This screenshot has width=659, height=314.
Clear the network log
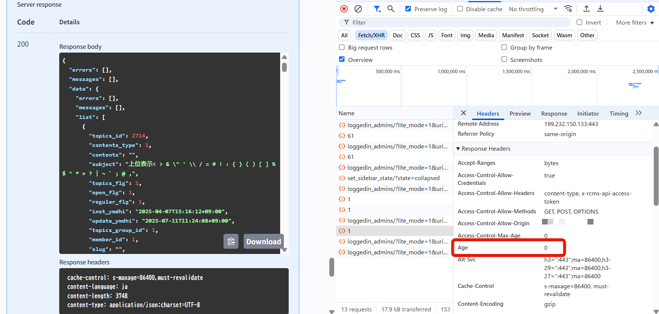click(358, 9)
